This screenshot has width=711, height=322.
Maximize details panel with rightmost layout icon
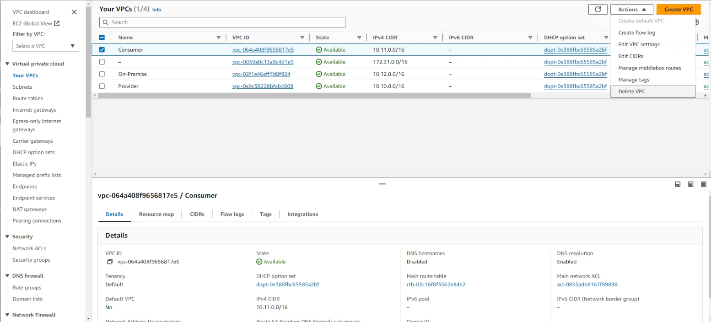tap(704, 184)
